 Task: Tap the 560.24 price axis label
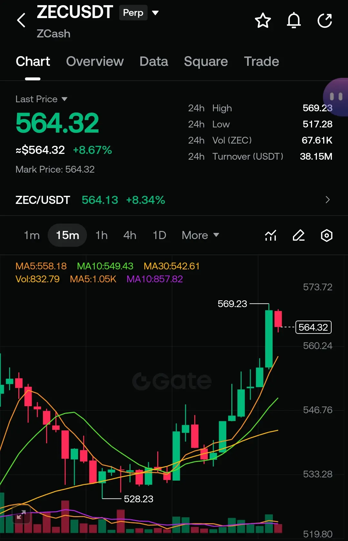pos(317,346)
